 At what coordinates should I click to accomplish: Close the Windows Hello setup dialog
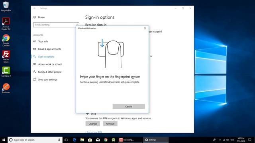(145, 28)
